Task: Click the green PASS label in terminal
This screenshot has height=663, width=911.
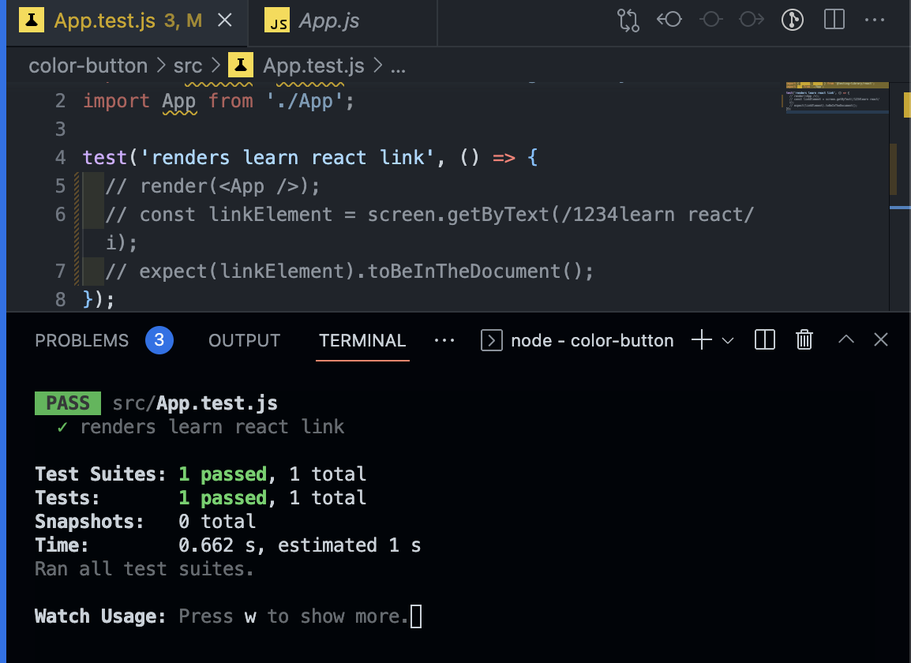Action: [68, 403]
